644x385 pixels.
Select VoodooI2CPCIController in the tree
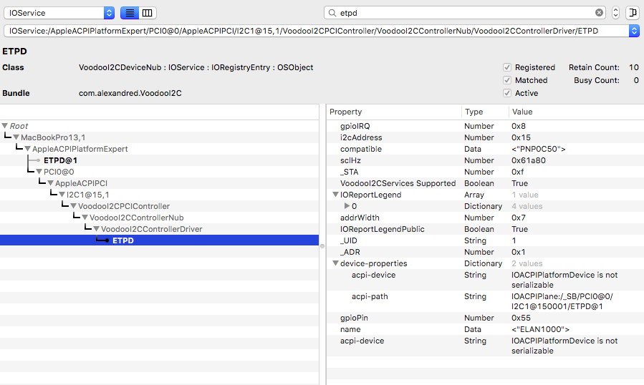pos(124,206)
